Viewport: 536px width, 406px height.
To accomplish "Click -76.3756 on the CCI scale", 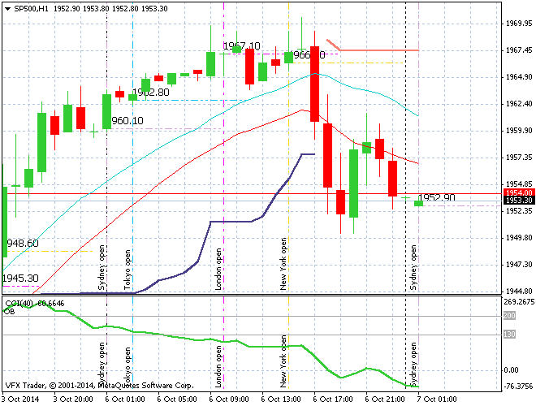I will coord(518,387).
